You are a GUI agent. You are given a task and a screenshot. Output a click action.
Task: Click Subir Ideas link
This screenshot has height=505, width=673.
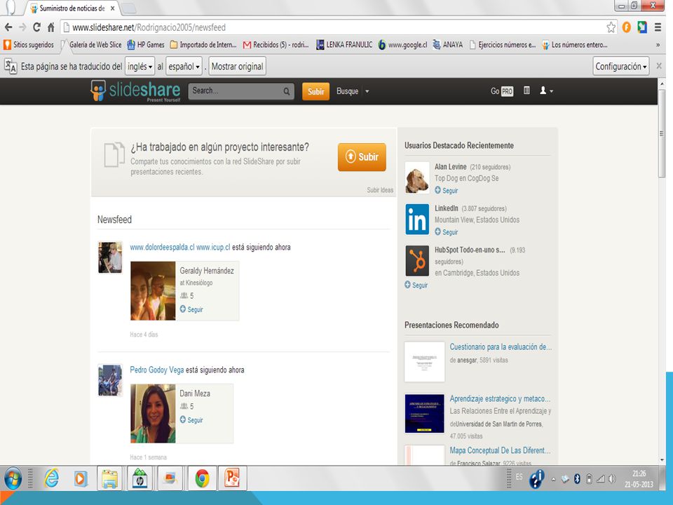tap(380, 190)
